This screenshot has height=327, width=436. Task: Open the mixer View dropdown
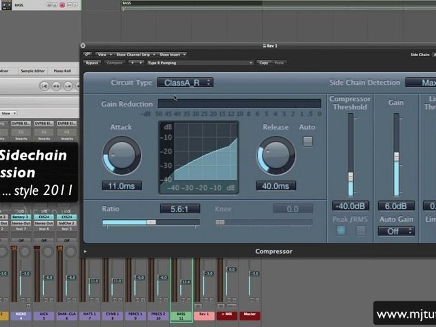click(x=9, y=113)
